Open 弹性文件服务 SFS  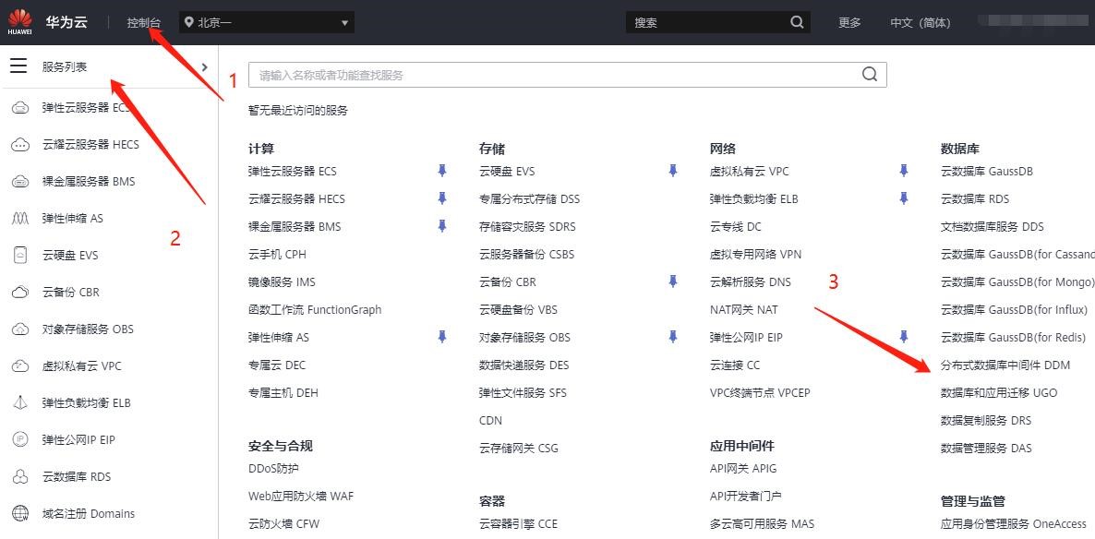(523, 392)
